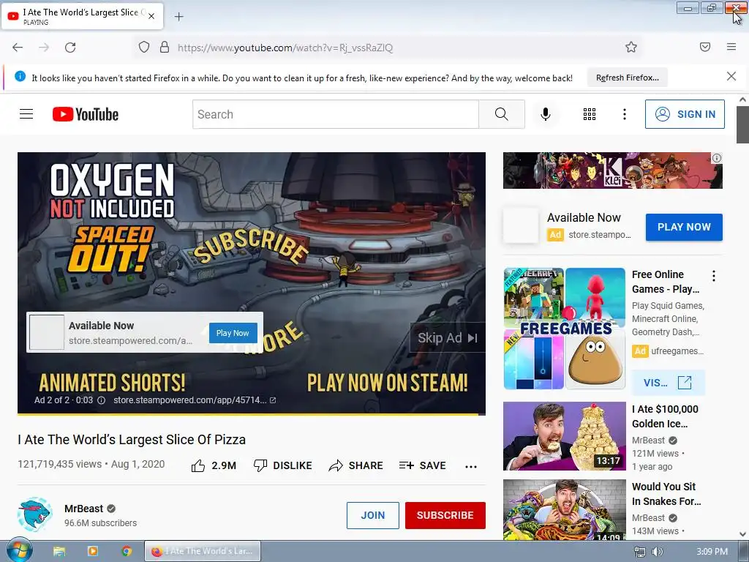Screen dimensions: 749x562
Task: Open MrBeast channel avatar
Action: (x=35, y=514)
